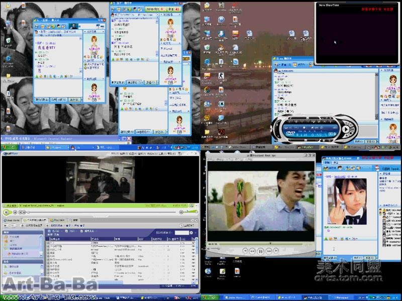Fast-forward the hot dog video

click(269, 251)
